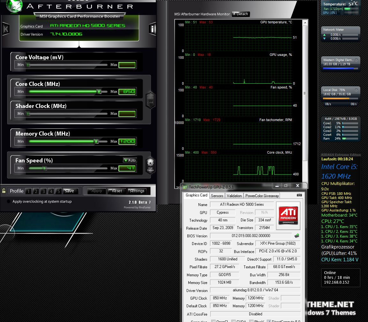
Task: Click the profile save button
Action: (69, 191)
